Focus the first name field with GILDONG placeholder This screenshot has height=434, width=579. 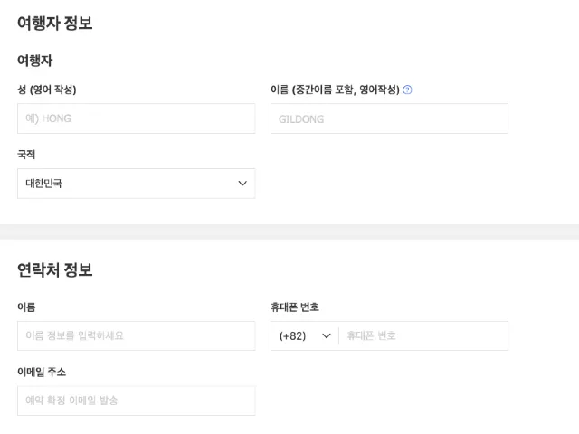[389, 118]
